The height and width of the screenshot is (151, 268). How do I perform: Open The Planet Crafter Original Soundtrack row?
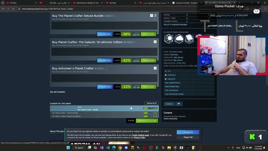click(104, 116)
